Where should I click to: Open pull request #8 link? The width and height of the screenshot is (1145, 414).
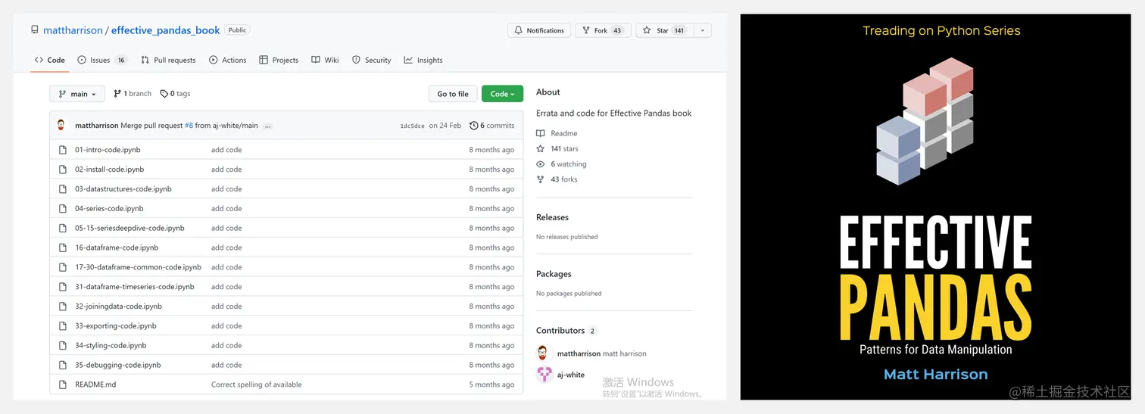tap(189, 126)
